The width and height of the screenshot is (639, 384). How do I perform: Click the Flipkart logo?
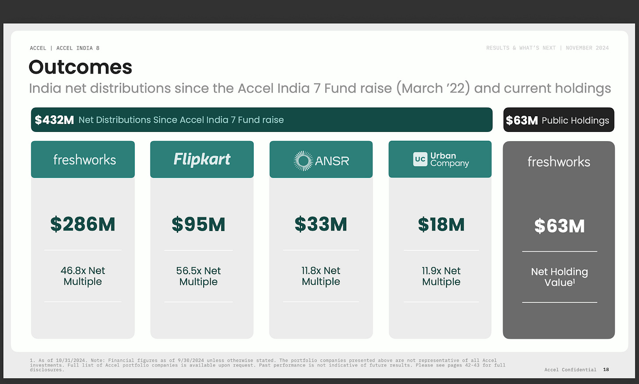[x=202, y=159]
